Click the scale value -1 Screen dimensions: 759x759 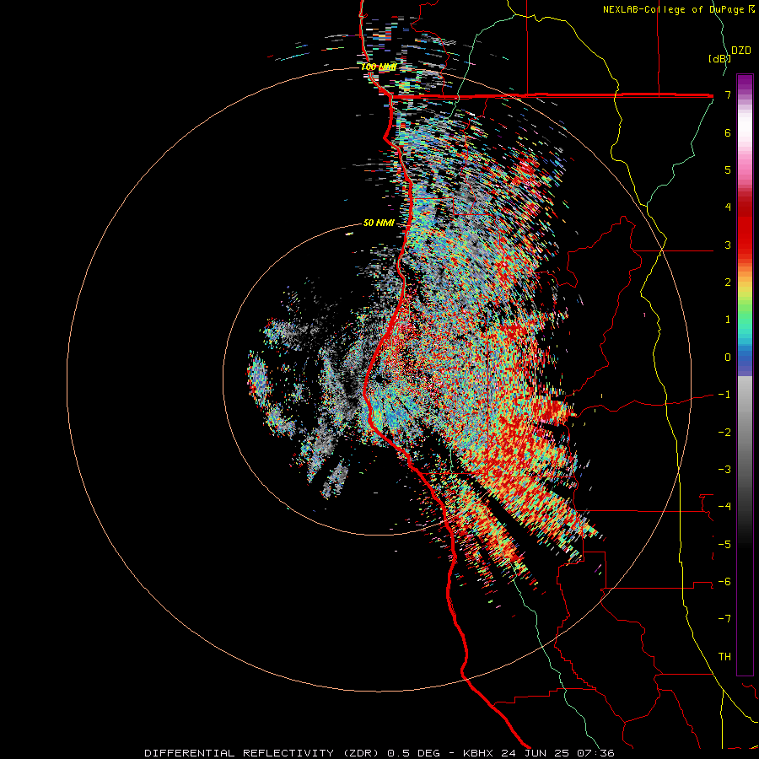[x=724, y=395]
